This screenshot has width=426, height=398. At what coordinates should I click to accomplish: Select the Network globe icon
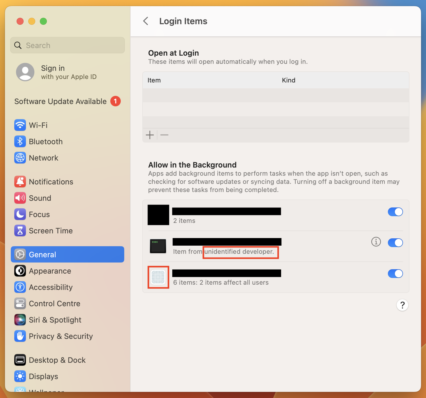pos(20,158)
